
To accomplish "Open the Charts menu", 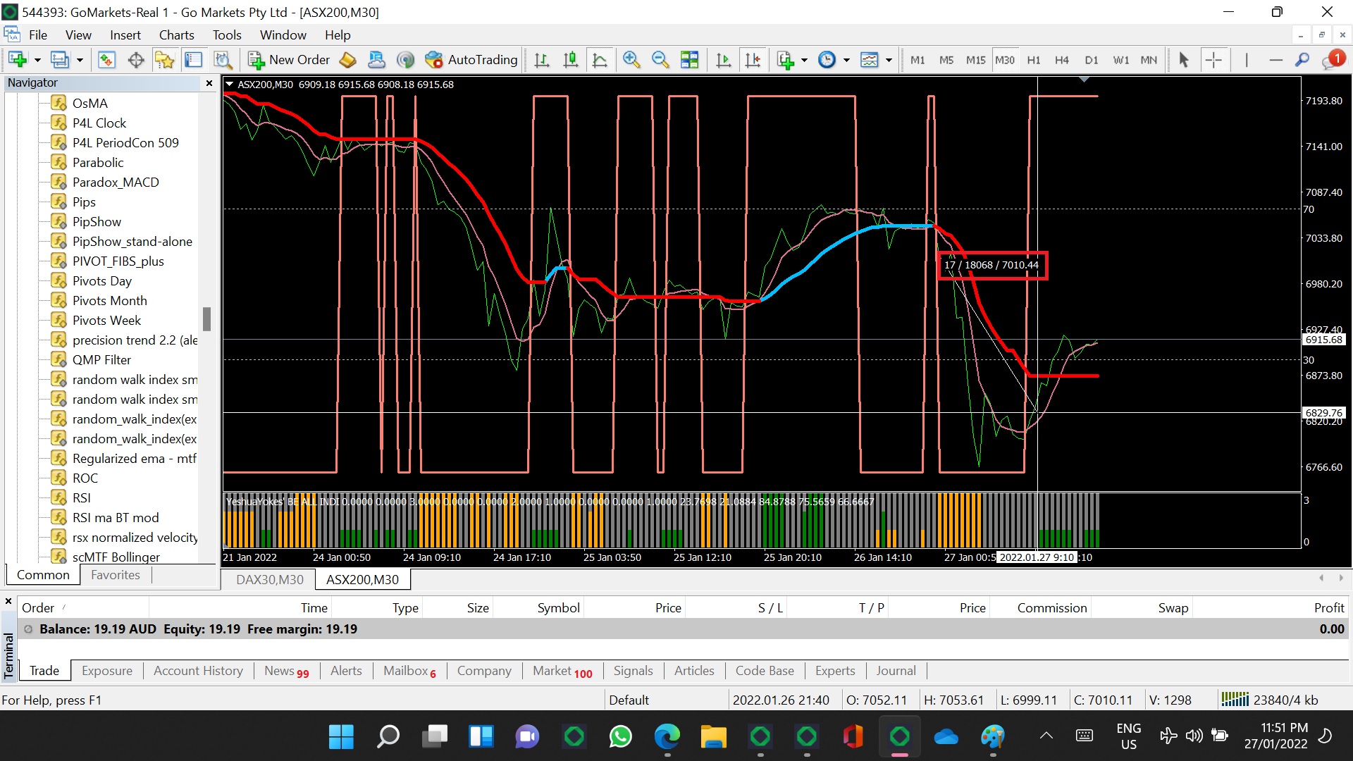I will tap(176, 35).
